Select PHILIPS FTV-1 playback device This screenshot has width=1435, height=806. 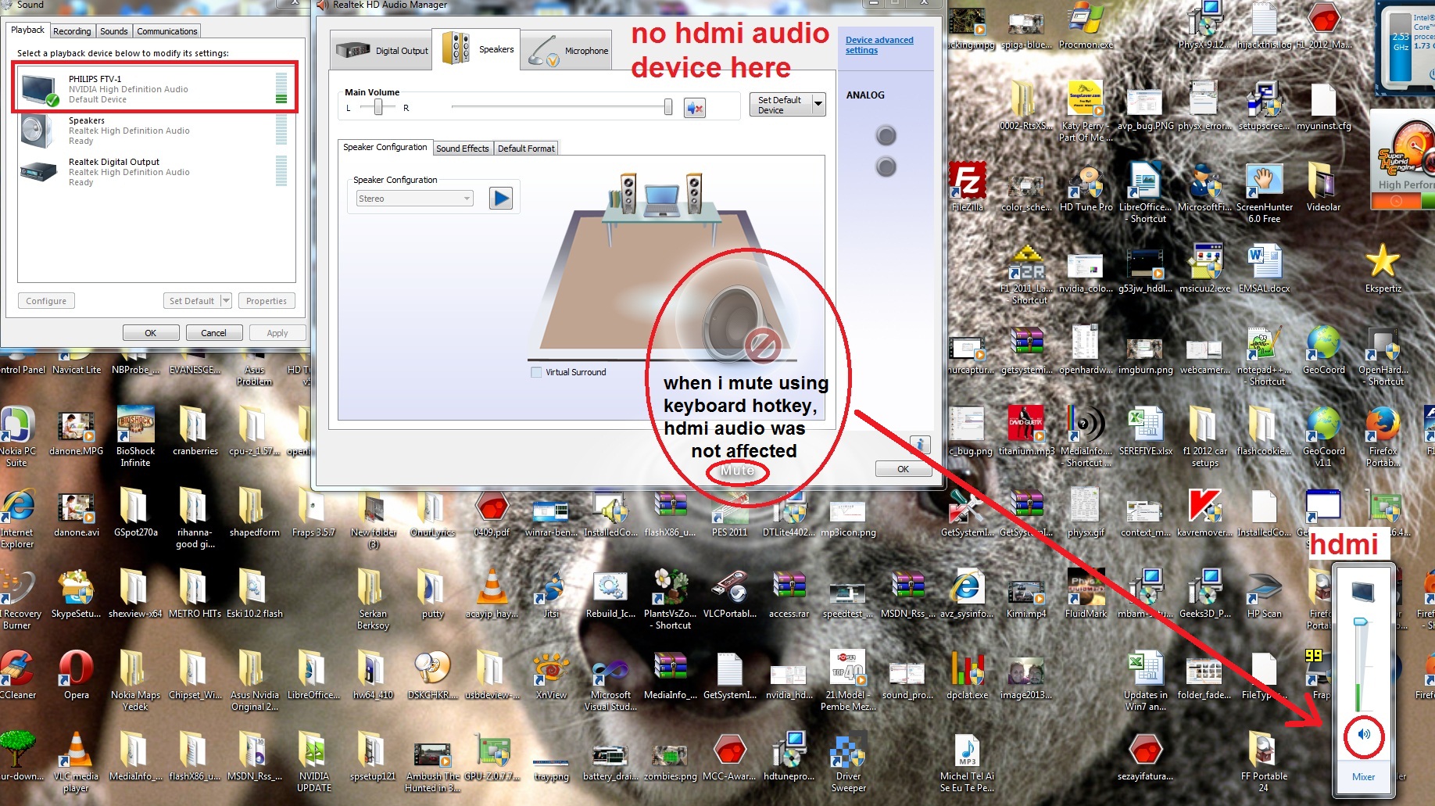(x=154, y=89)
